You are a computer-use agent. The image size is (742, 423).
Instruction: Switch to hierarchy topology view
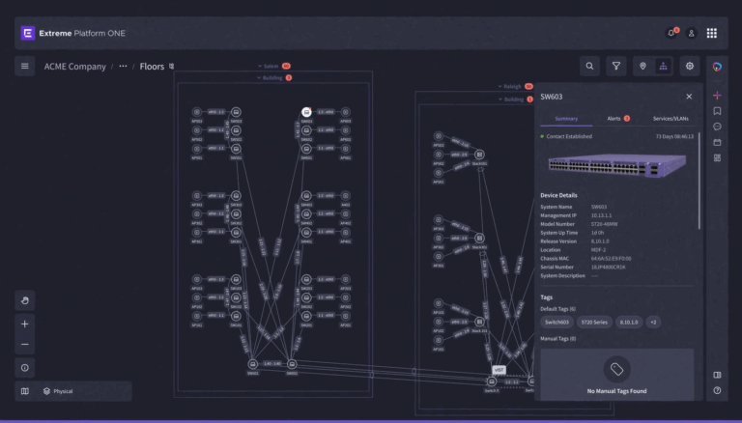[663, 67]
